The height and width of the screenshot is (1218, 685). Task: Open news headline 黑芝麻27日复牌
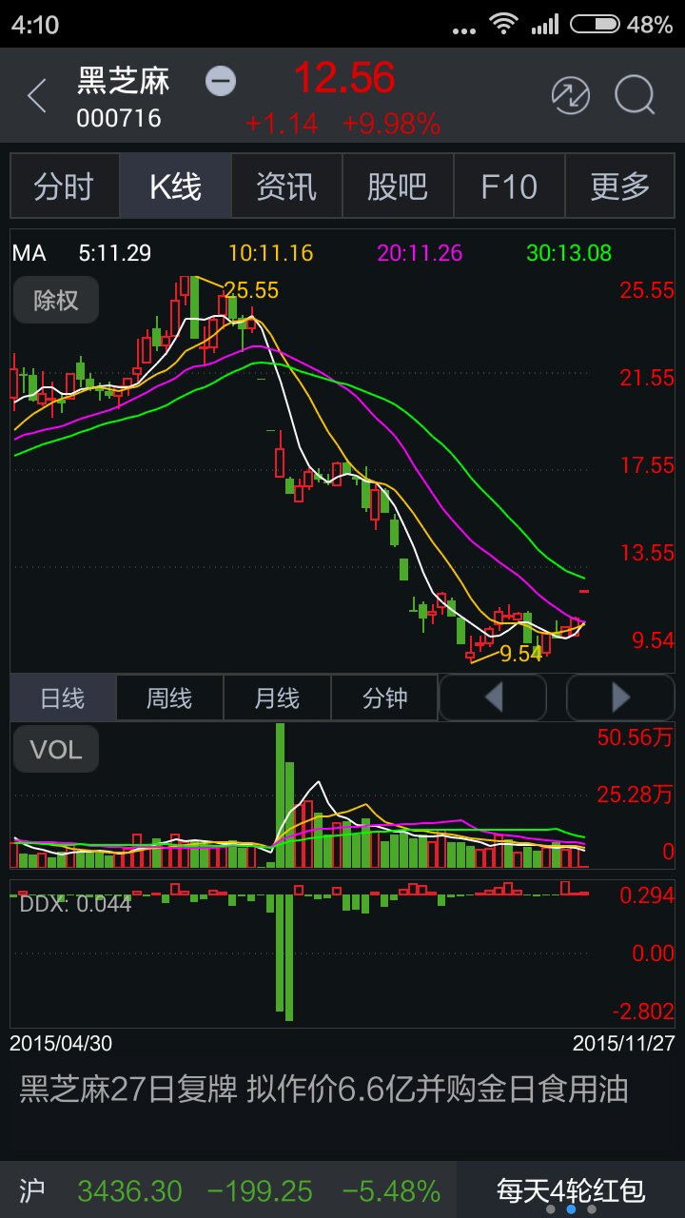(x=324, y=1089)
